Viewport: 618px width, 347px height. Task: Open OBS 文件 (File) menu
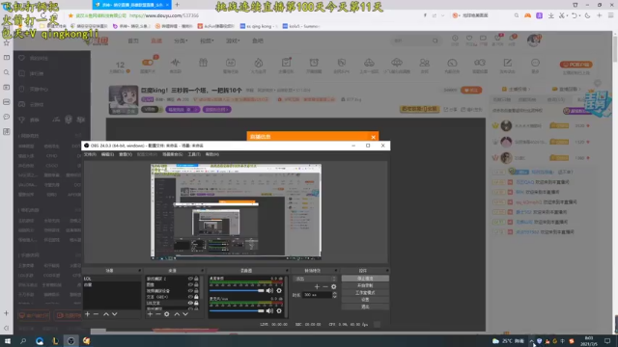90,154
